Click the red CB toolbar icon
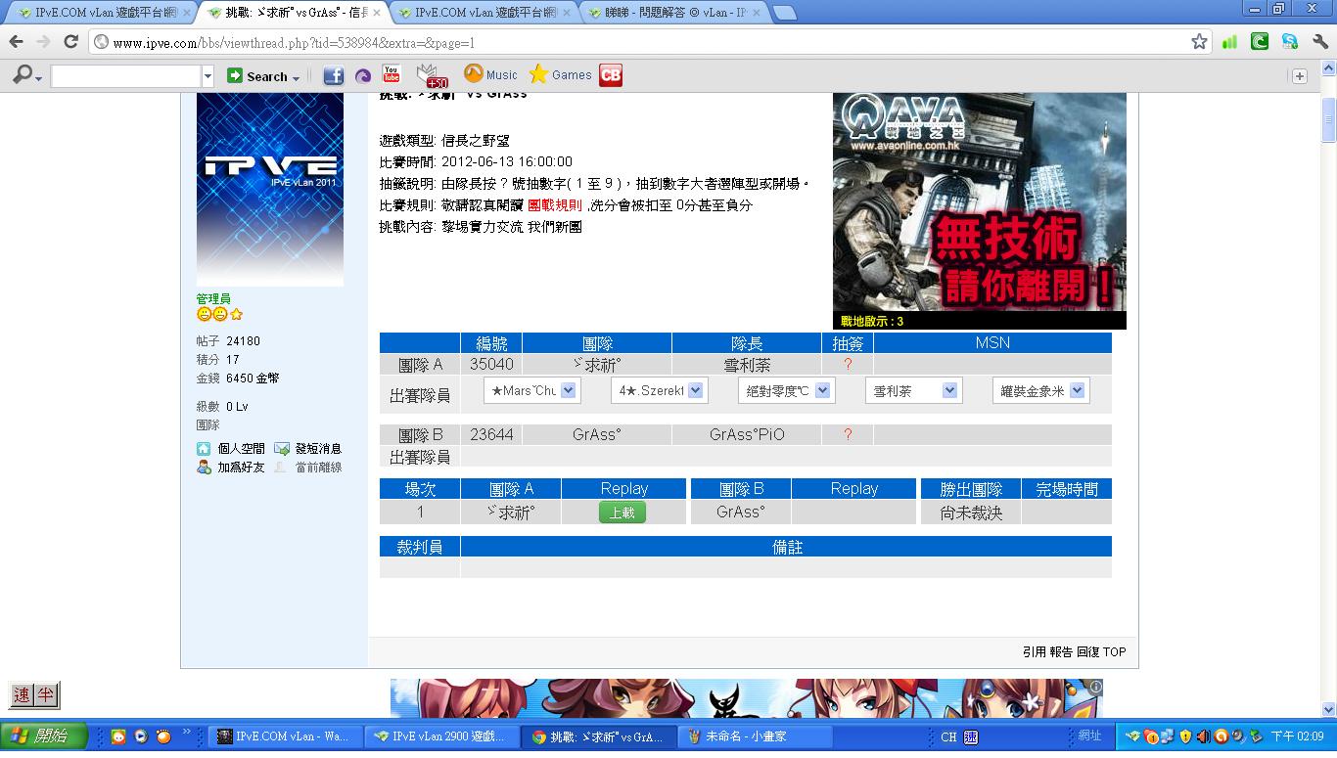Image resolution: width=1337 pixels, height=758 pixels. pos(611,75)
